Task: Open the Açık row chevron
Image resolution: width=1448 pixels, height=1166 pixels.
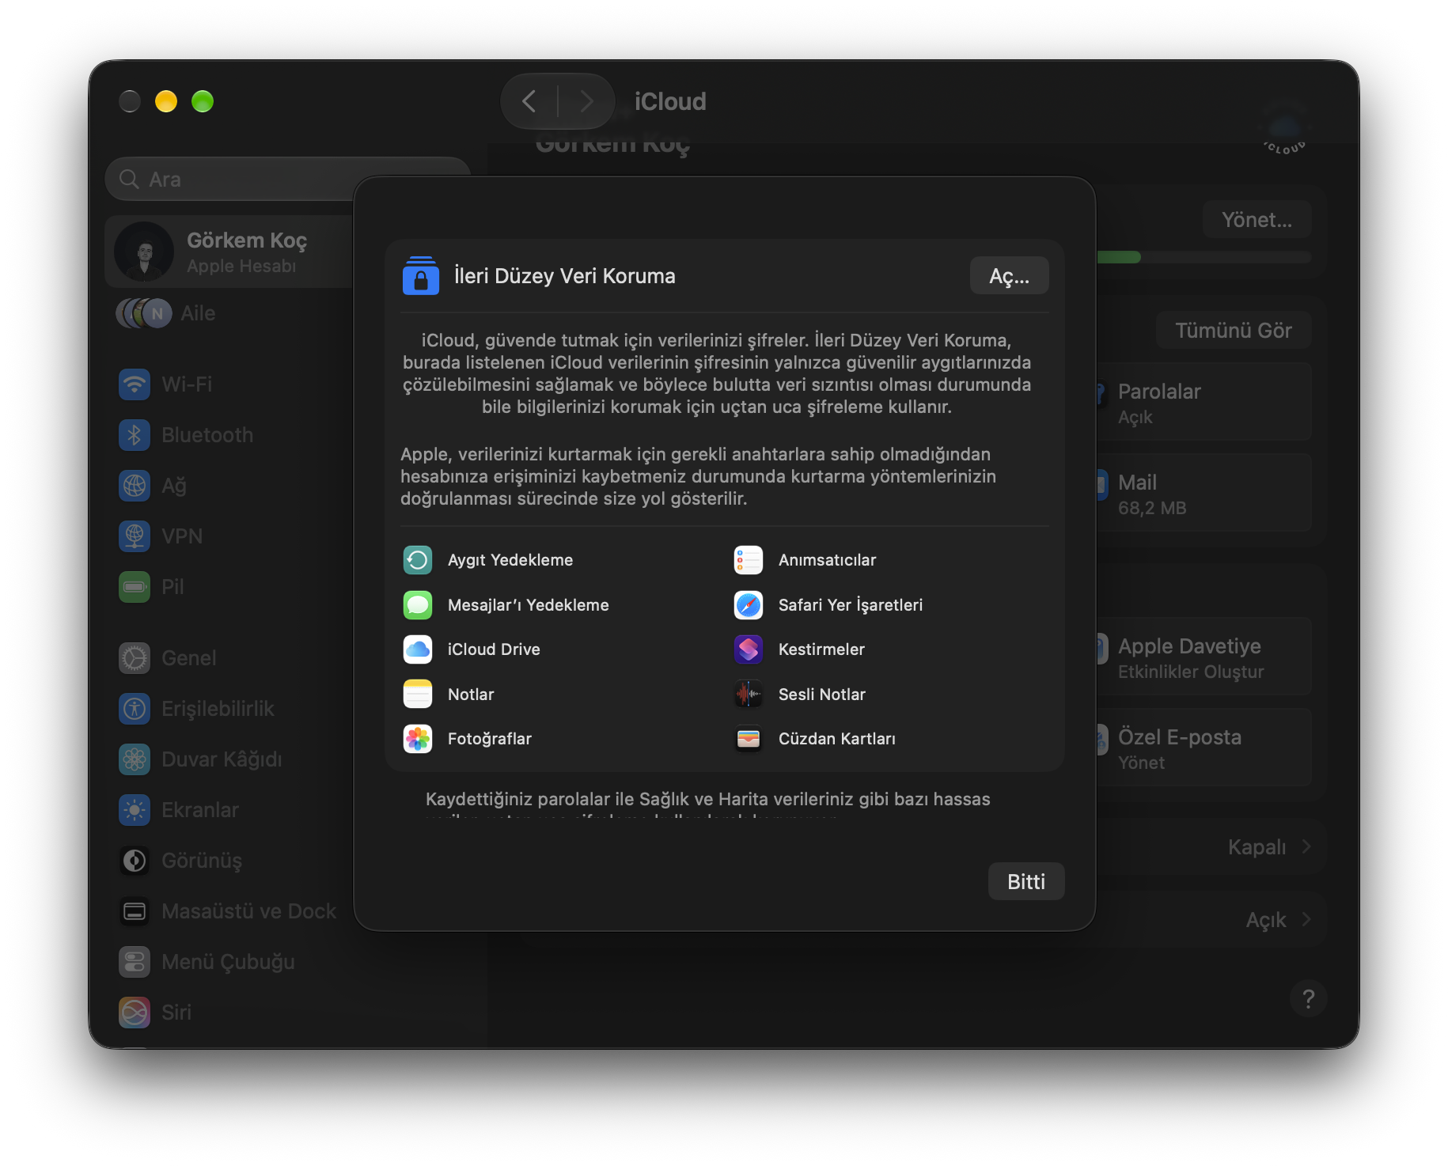Action: pyautogui.click(x=1306, y=920)
